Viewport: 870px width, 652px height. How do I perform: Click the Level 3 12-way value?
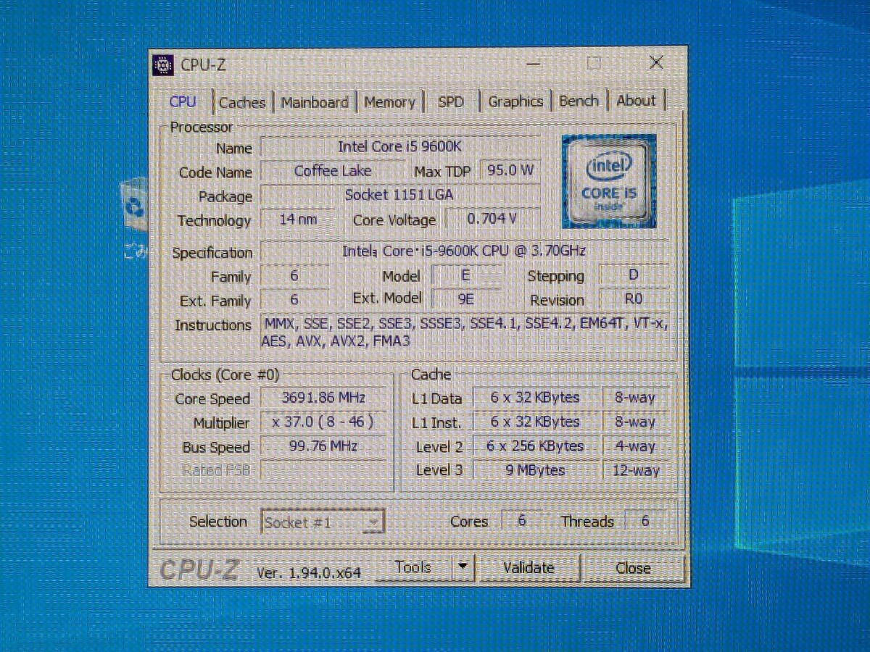click(635, 471)
